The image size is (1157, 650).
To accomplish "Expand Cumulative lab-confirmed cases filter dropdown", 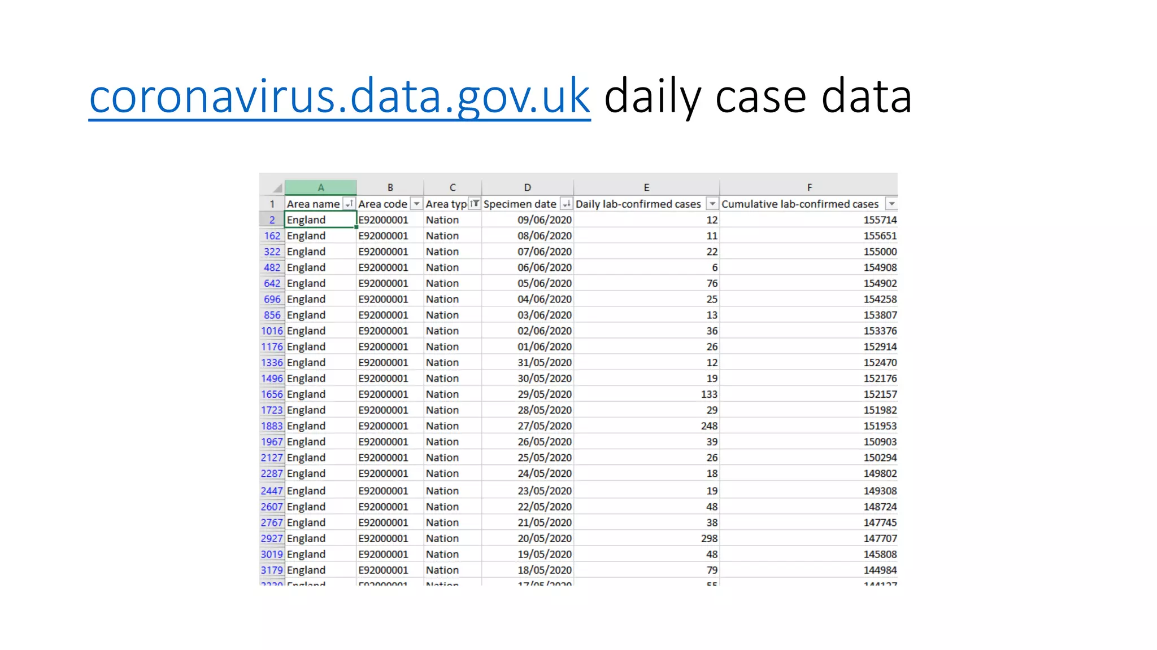I will [891, 204].
